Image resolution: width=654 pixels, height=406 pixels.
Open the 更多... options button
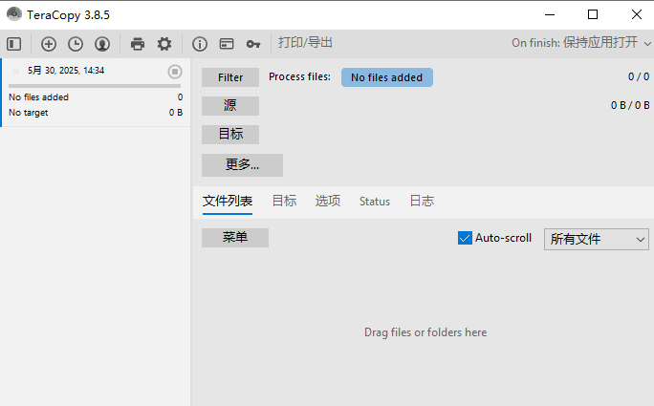(242, 165)
